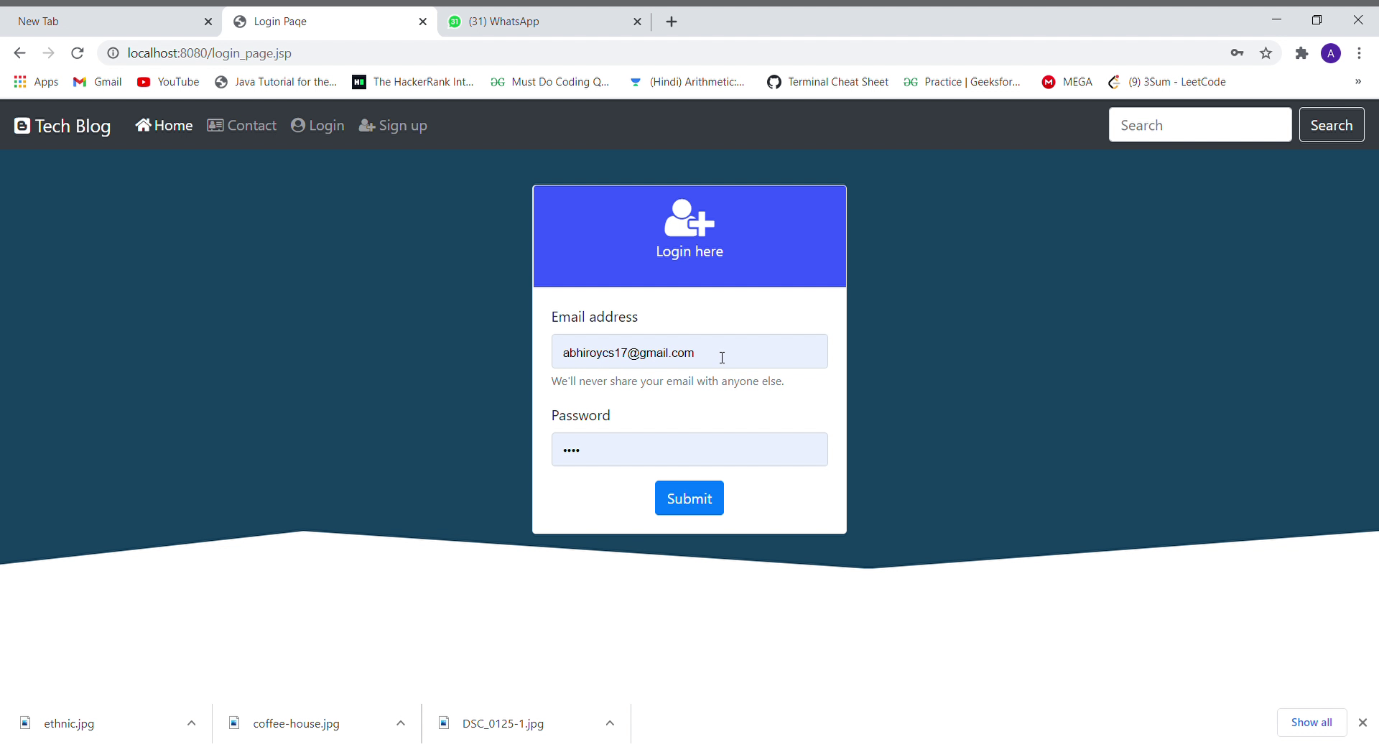Screen dimensions: 1379x747
Task: Switch to the WhatsApp tab
Action: pos(535,21)
